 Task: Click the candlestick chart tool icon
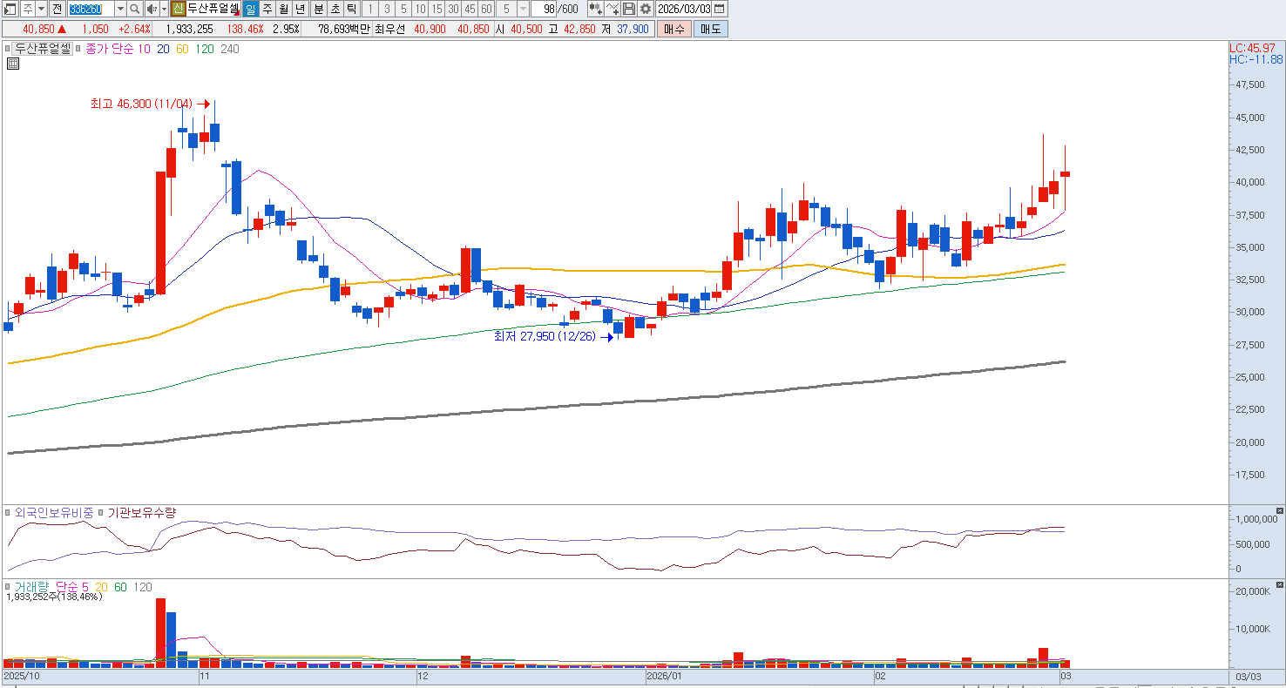pos(596,9)
